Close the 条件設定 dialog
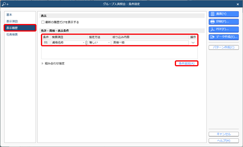 (x=238, y=4)
